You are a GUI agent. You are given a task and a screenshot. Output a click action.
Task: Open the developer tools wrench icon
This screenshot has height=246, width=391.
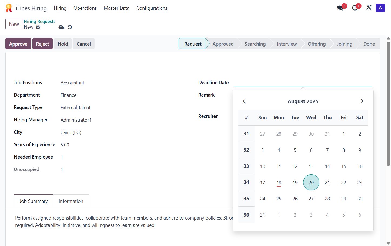click(x=369, y=8)
